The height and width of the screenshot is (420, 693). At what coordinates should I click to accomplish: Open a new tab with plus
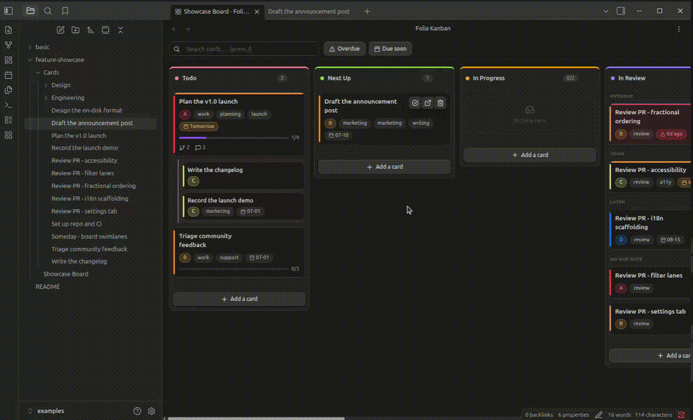pos(367,12)
